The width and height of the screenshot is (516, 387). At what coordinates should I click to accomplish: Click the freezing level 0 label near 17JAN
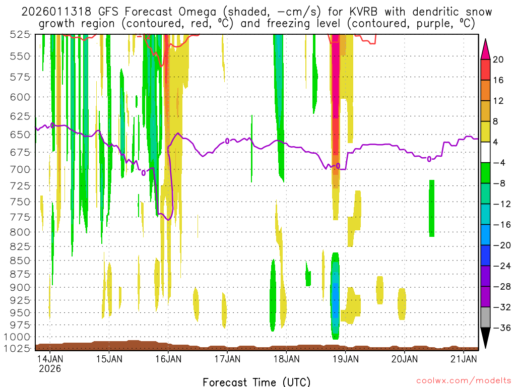click(227, 141)
